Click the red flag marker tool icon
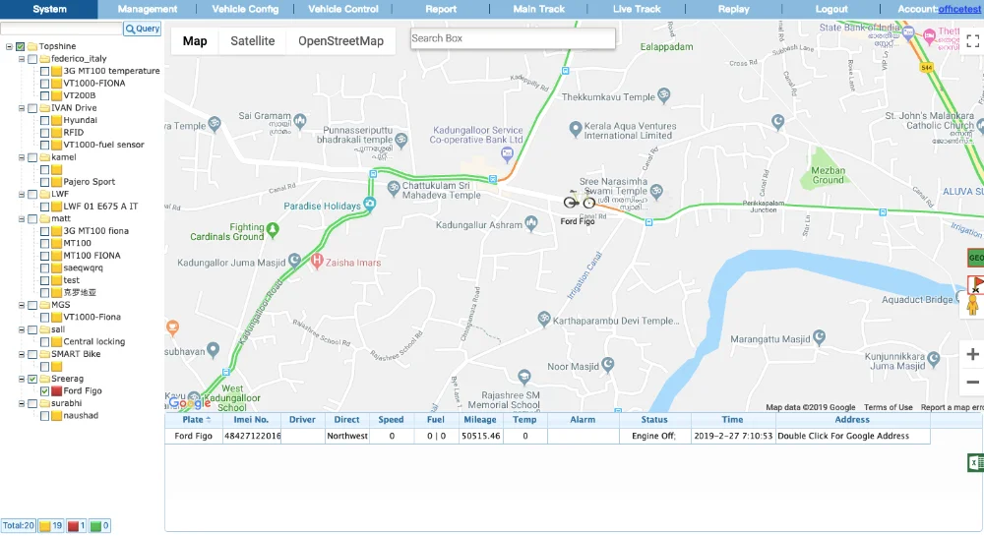Viewport: 984px width, 536px height. [976, 283]
